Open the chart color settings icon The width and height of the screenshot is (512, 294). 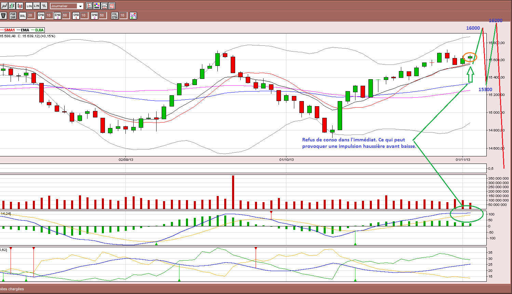pos(97,6)
